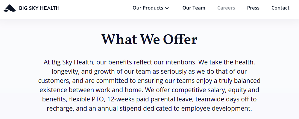
Task: Expand the chevron beside Our Products
Action: (x=167, y=8)
